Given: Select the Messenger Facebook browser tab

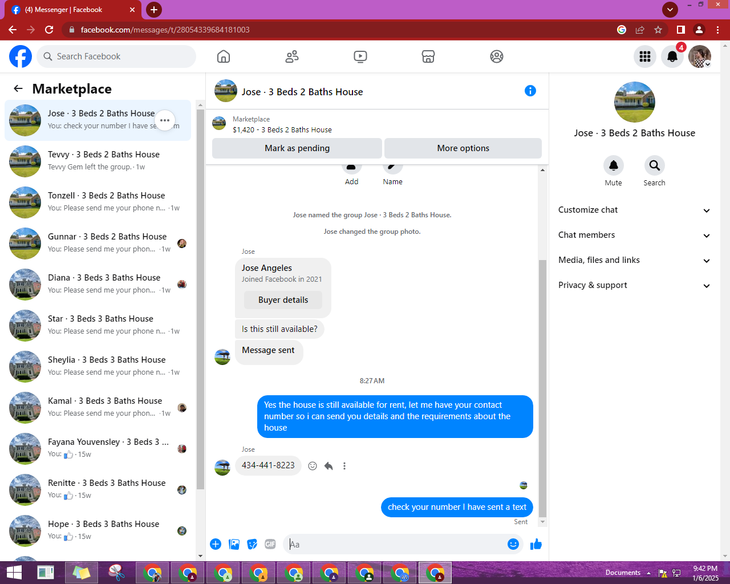Looking at the screenshot, I should 73,10.
